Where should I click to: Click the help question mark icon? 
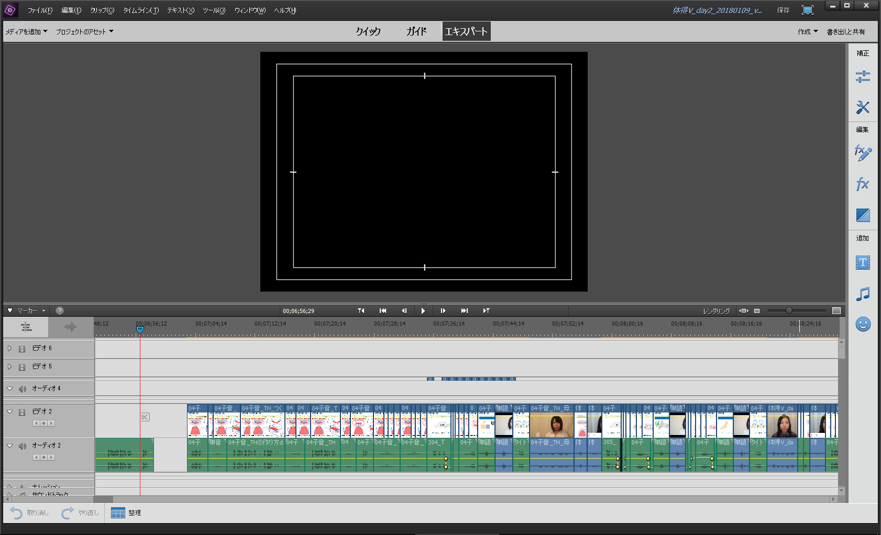(60, 311)
